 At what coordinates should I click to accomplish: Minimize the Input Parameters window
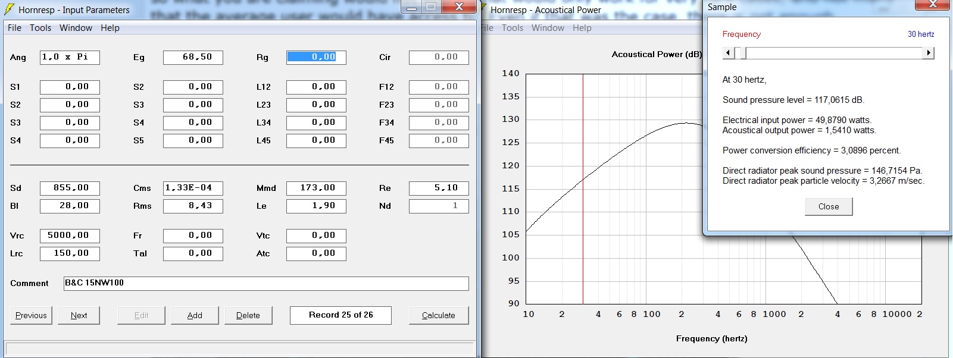coord(411,7)
